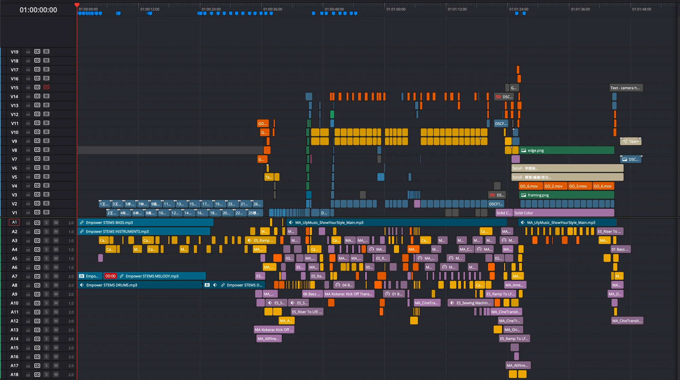Screen dimensions: 680x380
Task: Select the Solid Color clip on track V1
Action: click(x=563, y=213)
